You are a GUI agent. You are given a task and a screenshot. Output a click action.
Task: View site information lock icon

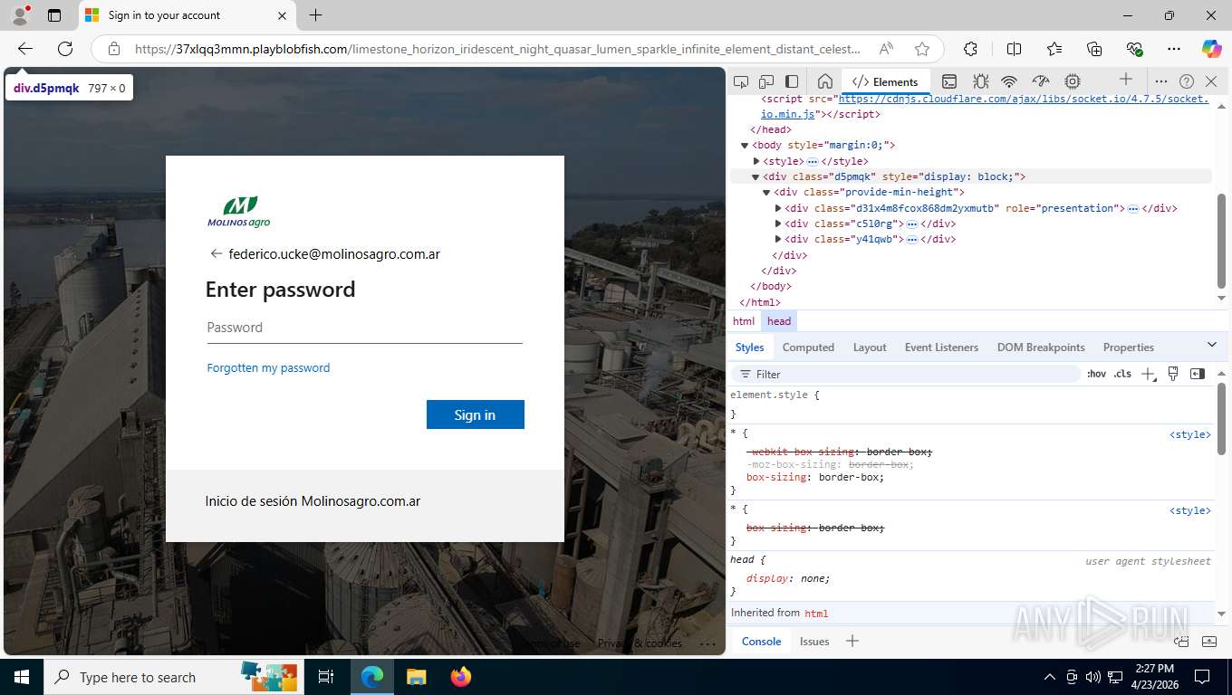click(x=114, y=49)
